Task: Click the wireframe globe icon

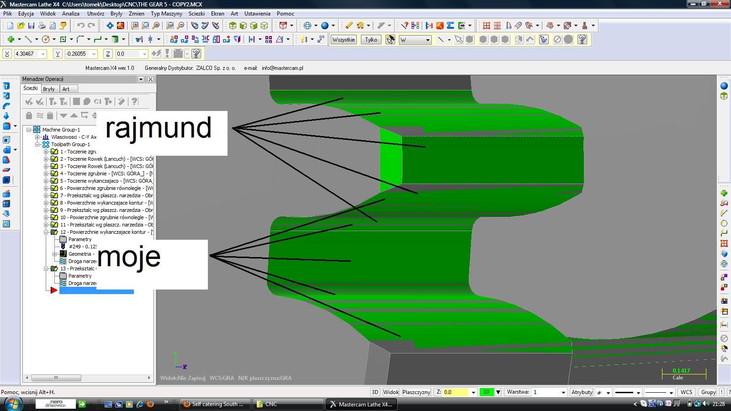Action: (307, 26)
